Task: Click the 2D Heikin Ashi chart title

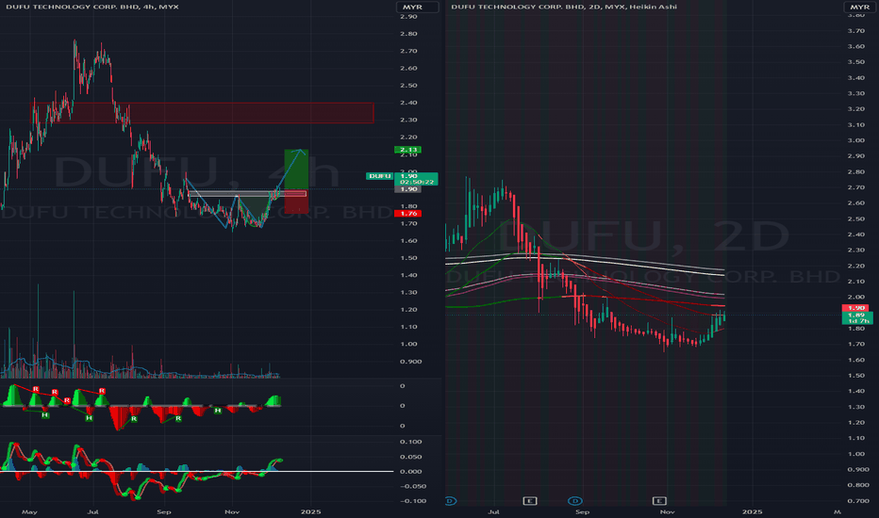Action: [563, 7]
